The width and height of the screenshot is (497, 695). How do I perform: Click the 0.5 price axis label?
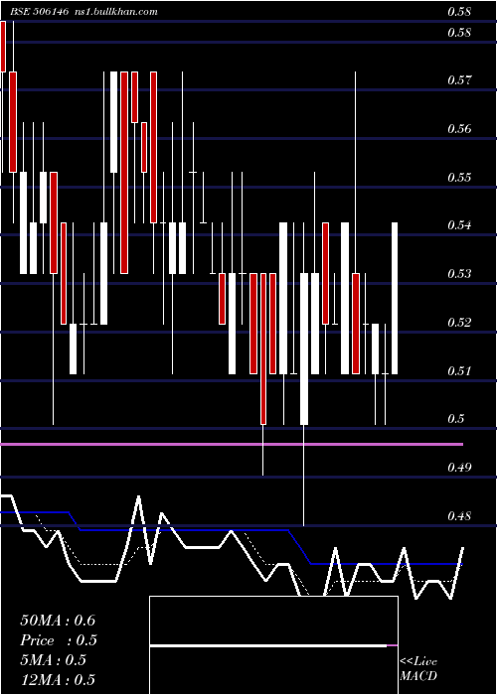(455, 419)
